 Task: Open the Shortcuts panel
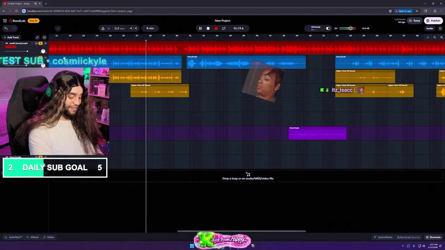433,237
